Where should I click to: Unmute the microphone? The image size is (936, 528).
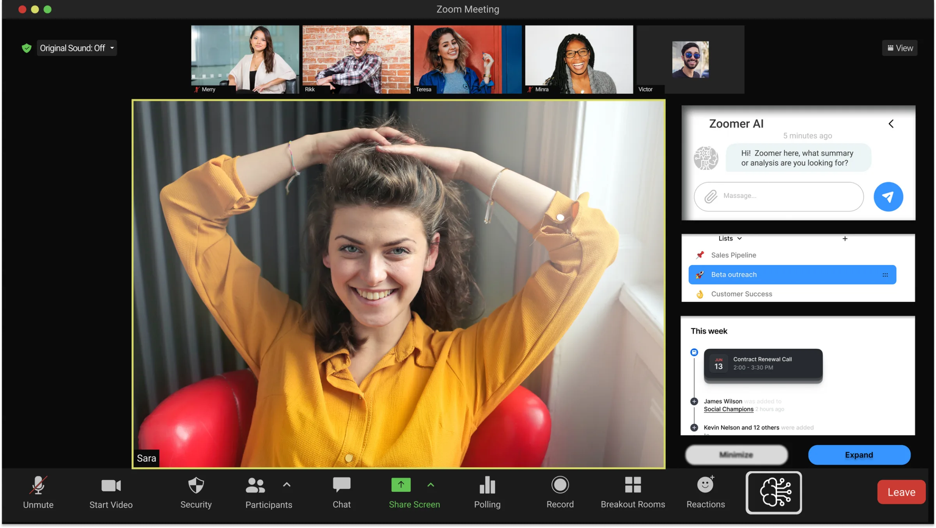38,492
